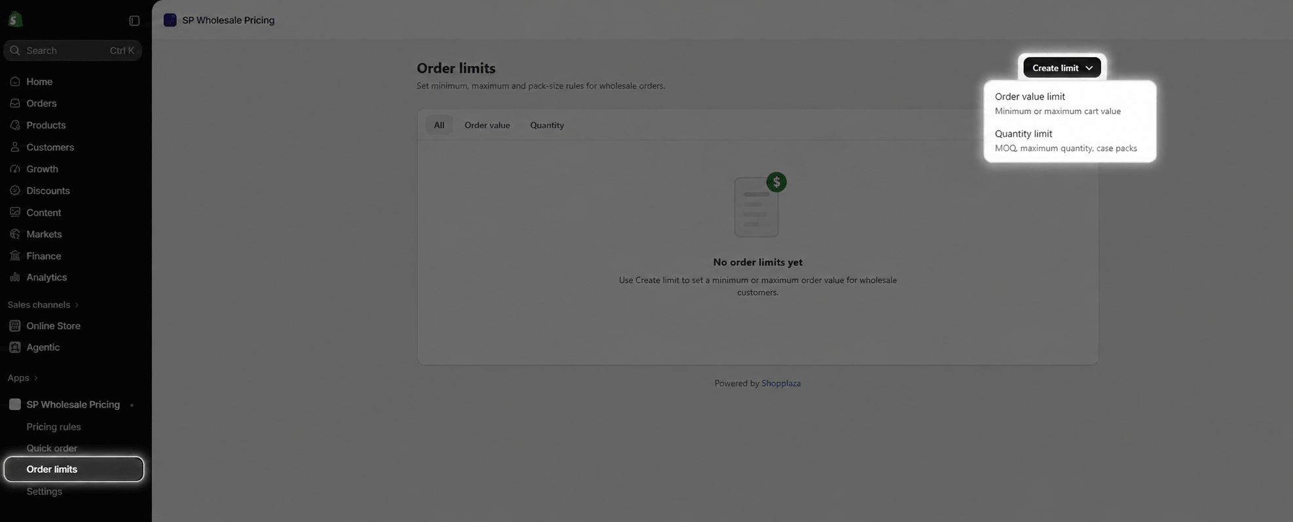Click the Online Store icon

[15, 326]
